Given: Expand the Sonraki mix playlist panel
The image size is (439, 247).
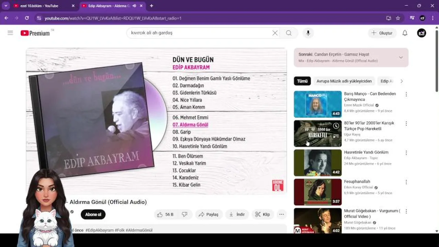Looking at the screenshot, I should (401, 57).
